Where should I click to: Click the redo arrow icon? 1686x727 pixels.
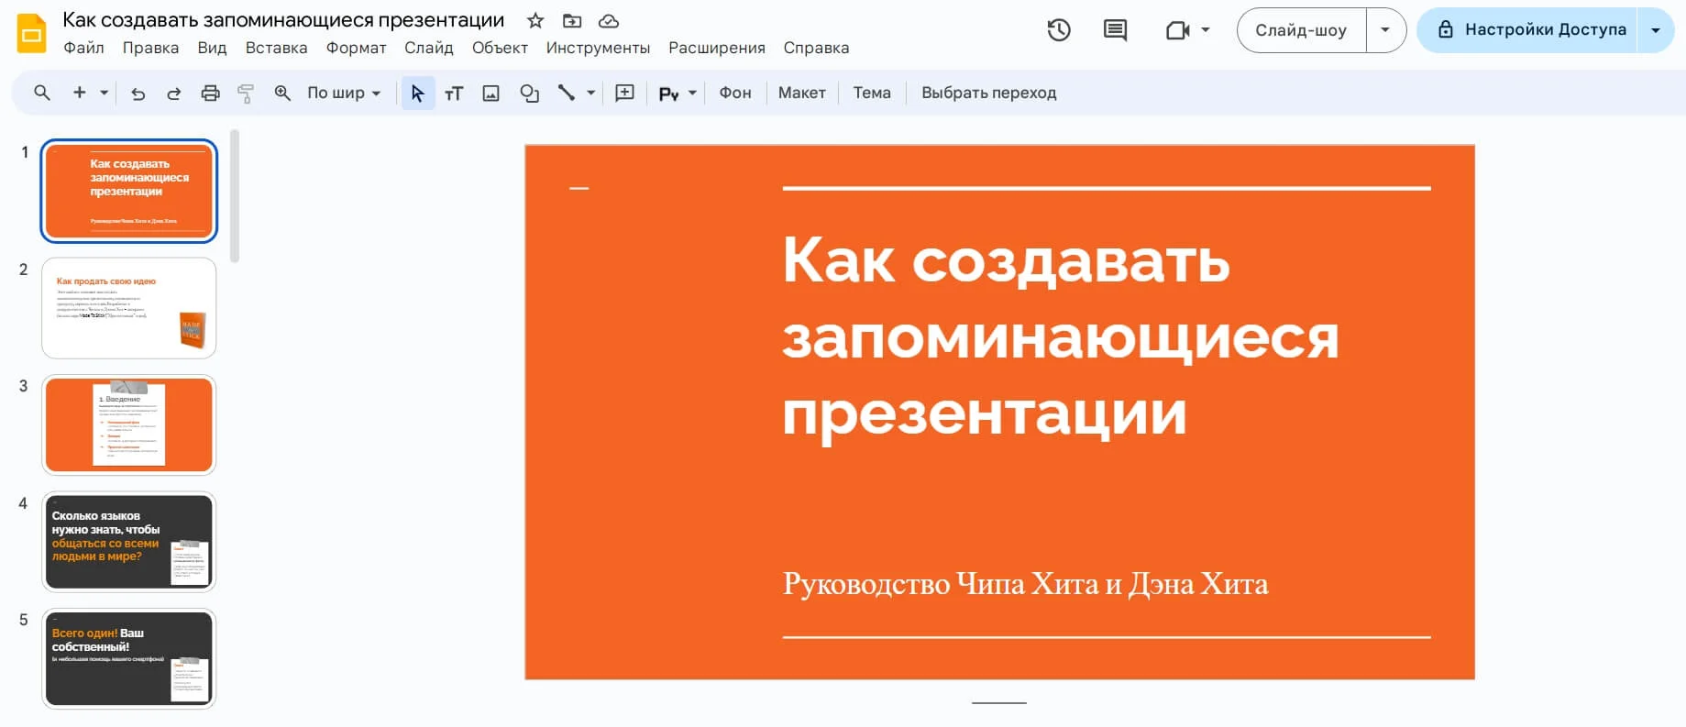coord(173,93)
